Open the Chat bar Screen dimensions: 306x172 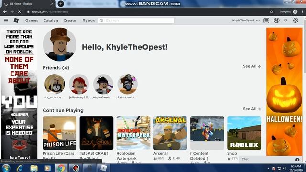[270, 159]
